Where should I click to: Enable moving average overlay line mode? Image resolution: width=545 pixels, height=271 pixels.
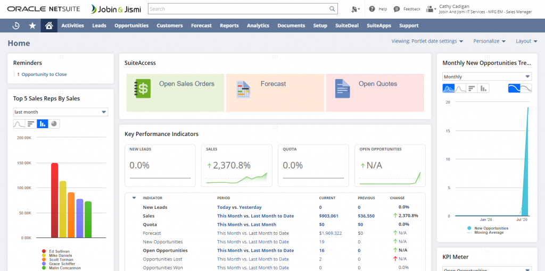coord(526,89)
